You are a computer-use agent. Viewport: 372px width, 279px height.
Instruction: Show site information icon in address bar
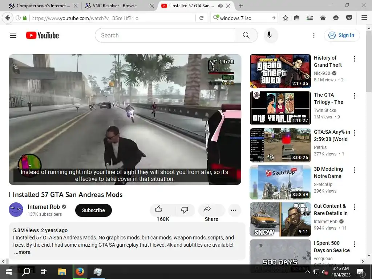click(x=18, y=18)
